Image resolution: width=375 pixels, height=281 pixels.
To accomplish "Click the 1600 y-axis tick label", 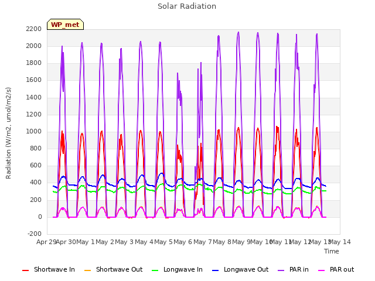I will tap(34, 80).
